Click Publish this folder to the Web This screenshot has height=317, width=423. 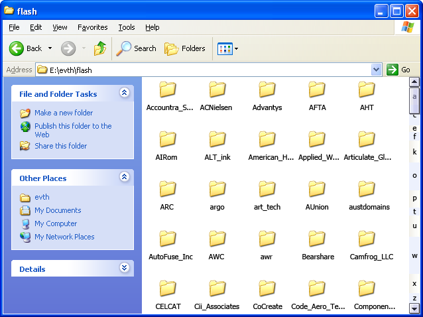(x=73, y=130)
